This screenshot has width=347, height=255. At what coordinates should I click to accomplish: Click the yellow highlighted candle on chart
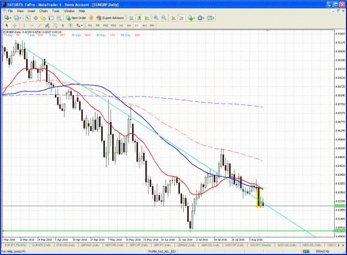pyautogui.click(x=259, y=197)
